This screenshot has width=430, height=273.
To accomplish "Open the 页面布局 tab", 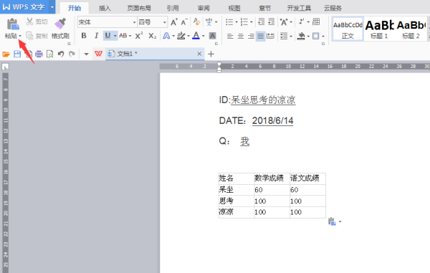I will point(139,8).
